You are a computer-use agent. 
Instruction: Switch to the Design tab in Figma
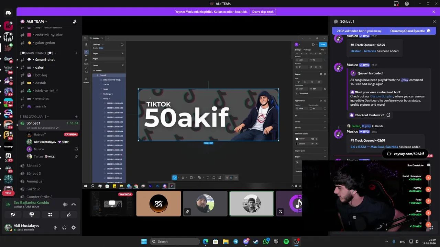298,50
